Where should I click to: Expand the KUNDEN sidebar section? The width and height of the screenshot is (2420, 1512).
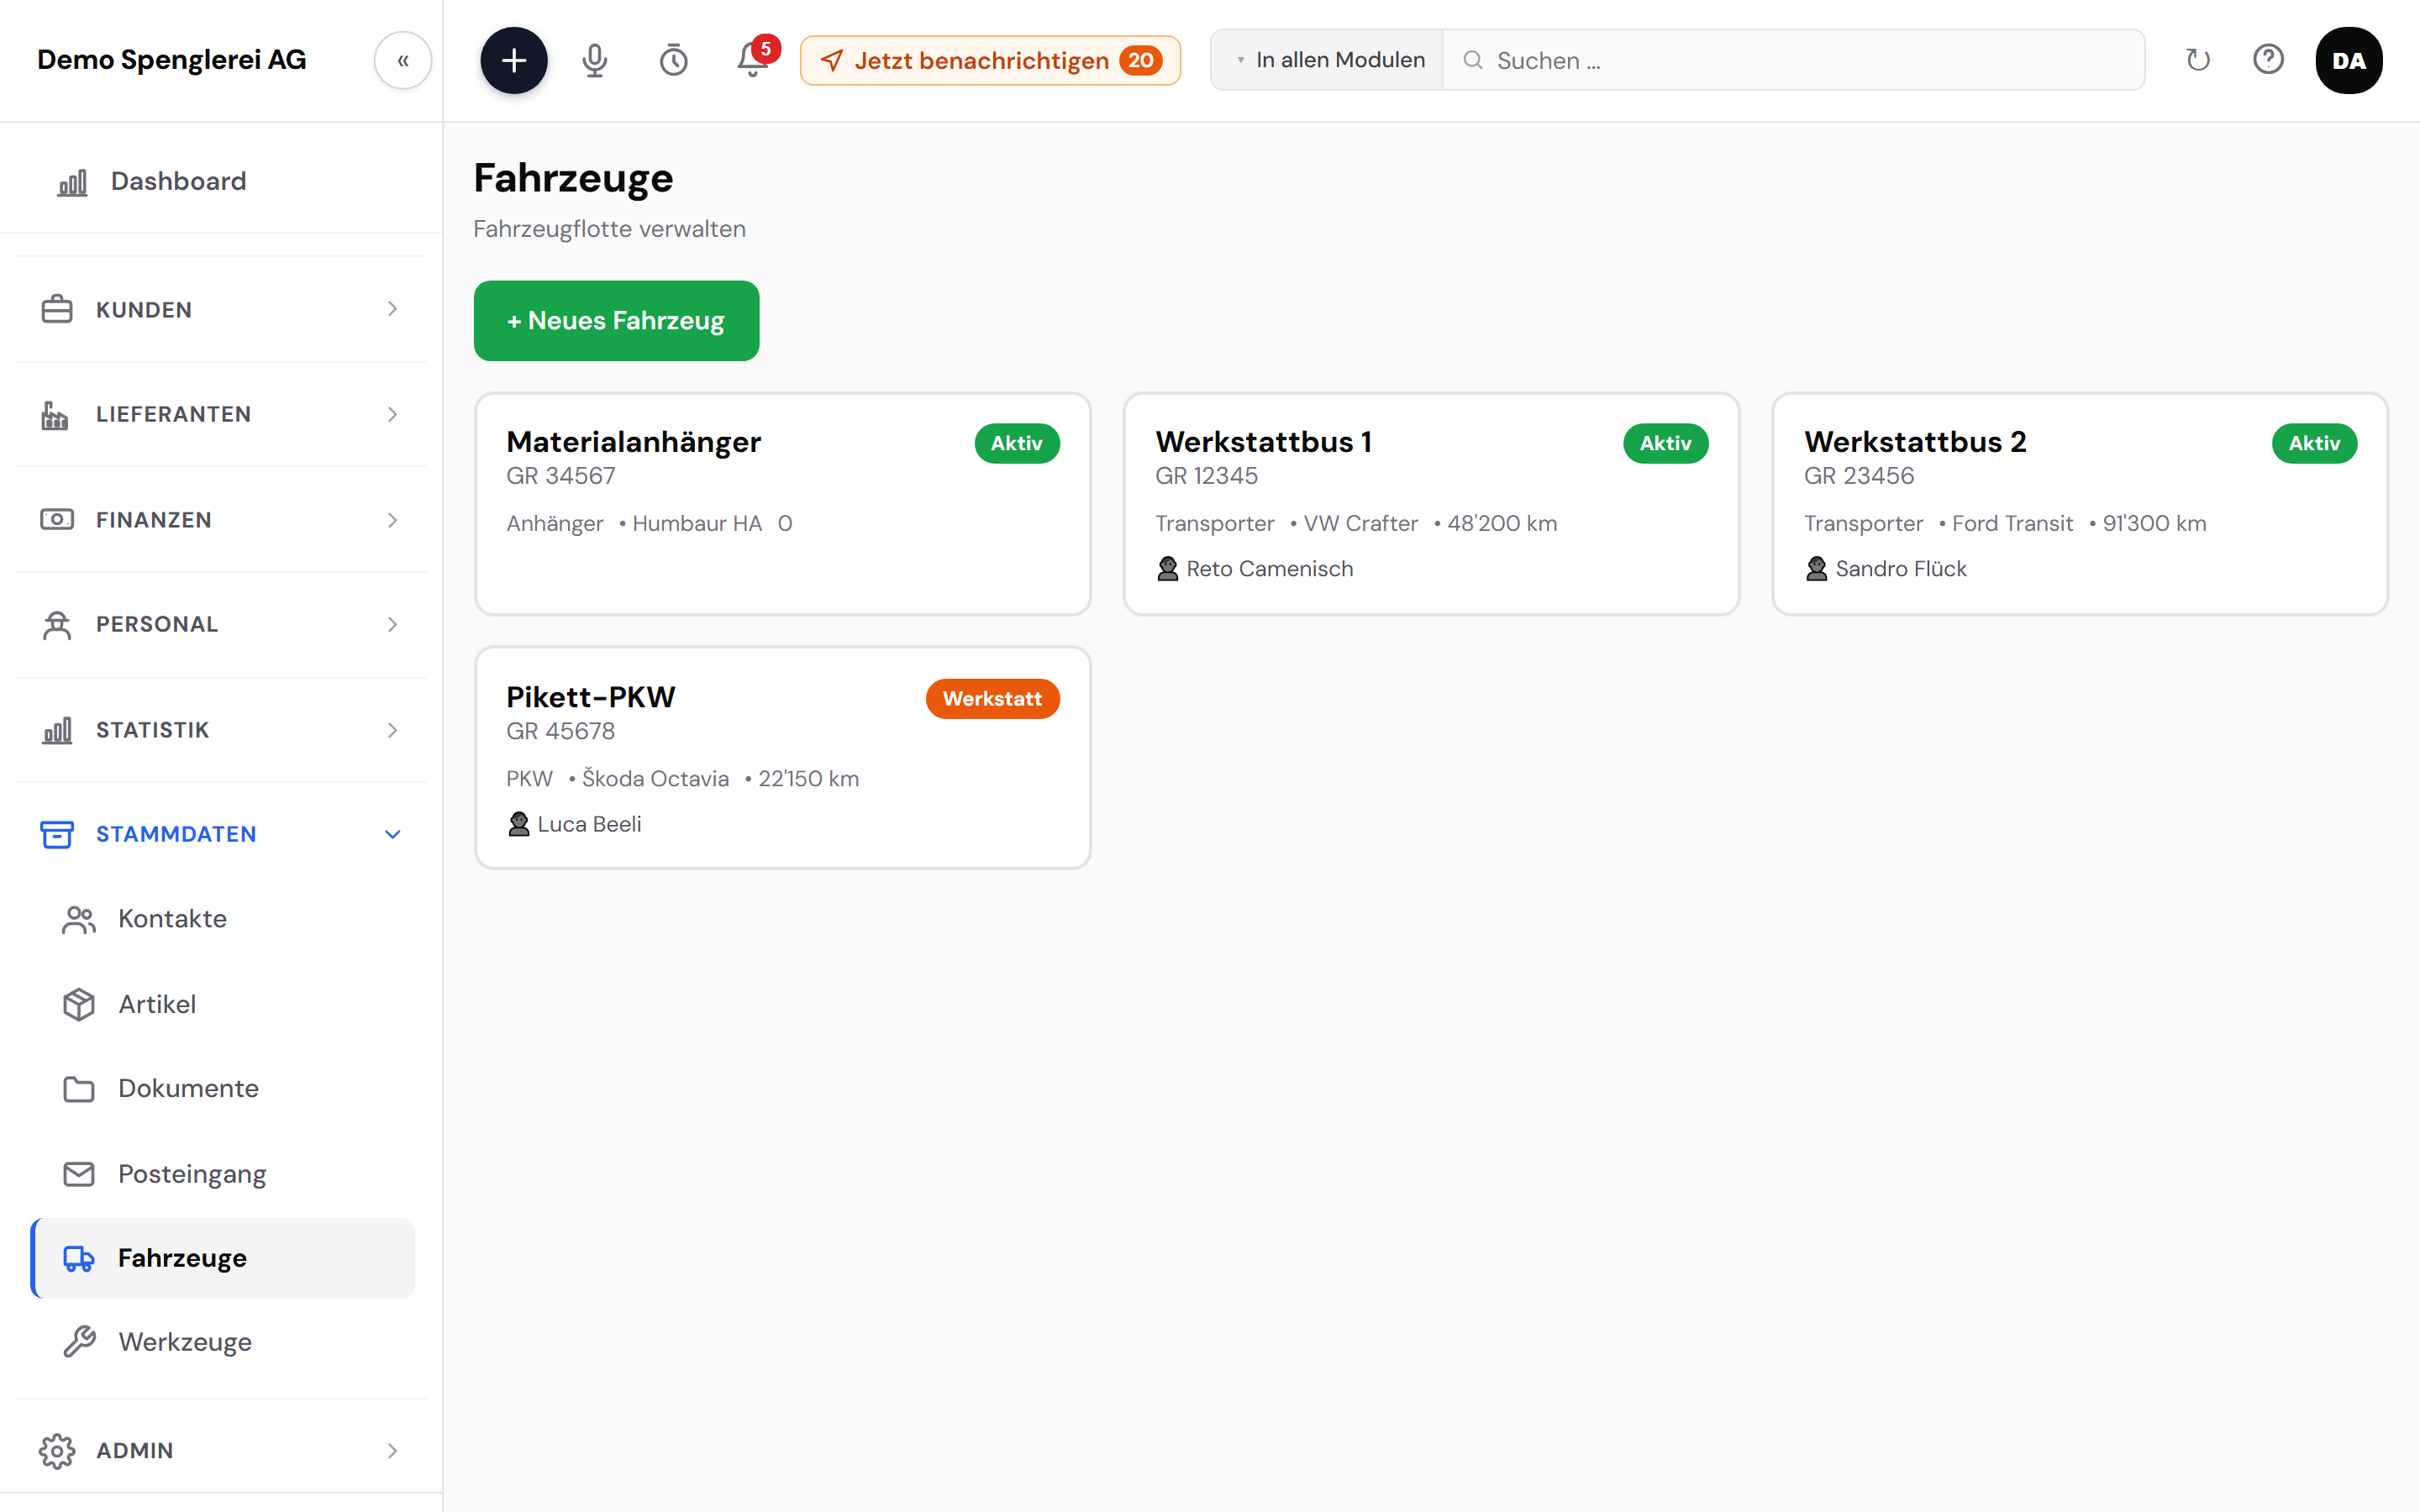tap(221, 309)
